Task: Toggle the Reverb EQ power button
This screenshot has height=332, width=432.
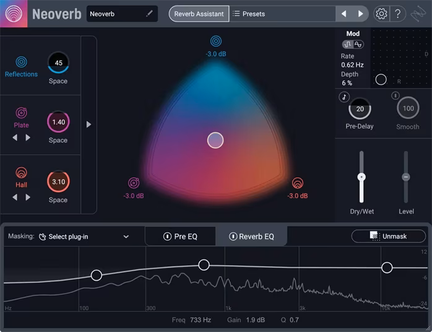Action: point(233,237)
